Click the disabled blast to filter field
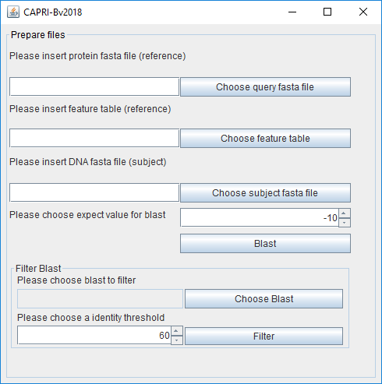The height and width of the screenshot is (384, 382). pos(100,299)
